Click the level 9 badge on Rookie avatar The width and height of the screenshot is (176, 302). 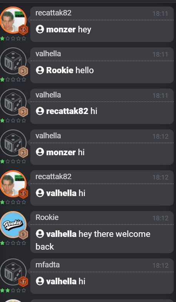pyautogui.click(x=23, y=235)
